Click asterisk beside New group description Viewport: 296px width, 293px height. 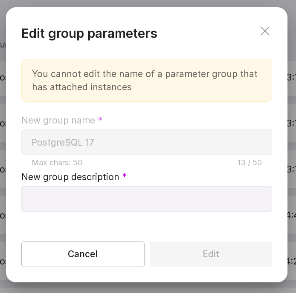click(125, 177)
